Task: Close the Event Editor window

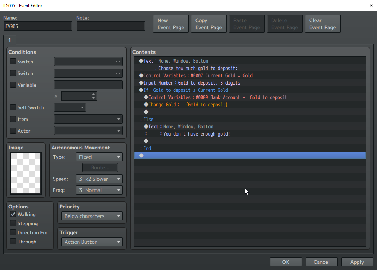Action: [371, 5]
